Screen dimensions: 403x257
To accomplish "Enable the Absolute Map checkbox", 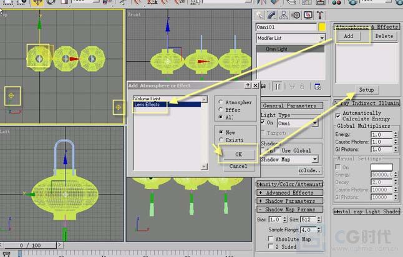I will pos(270,239).
